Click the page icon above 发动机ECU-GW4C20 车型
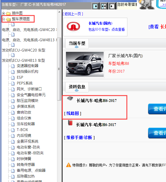 coord(13,45)
